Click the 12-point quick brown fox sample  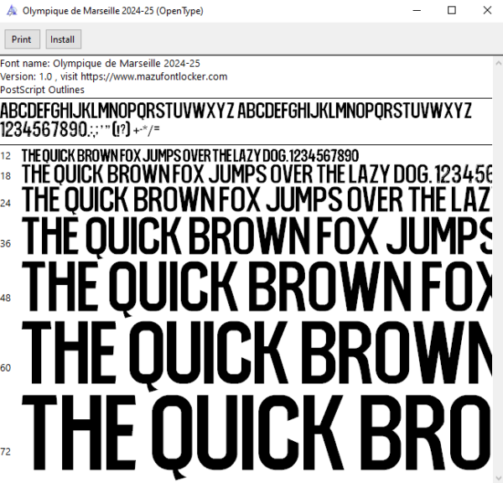(x=190, y=156)
